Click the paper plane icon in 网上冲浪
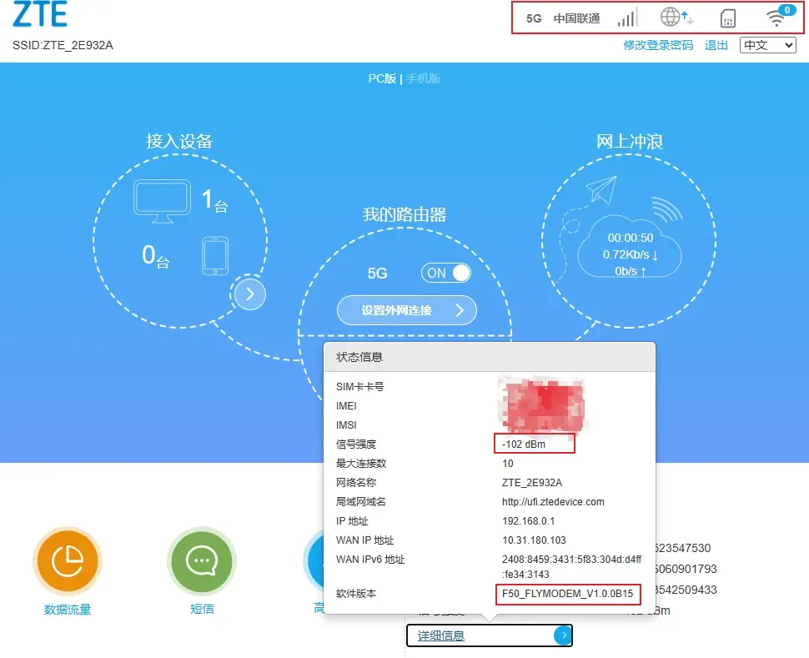 600,190
